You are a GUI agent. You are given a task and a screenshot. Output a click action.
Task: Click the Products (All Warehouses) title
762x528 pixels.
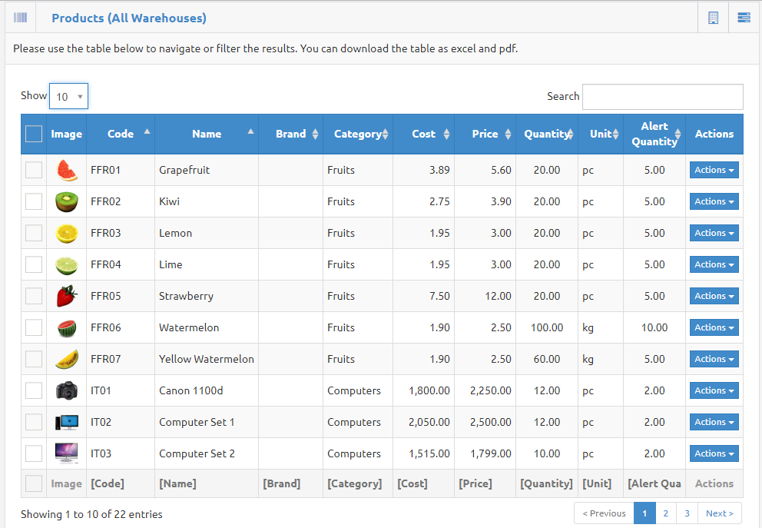click(129, 18)
